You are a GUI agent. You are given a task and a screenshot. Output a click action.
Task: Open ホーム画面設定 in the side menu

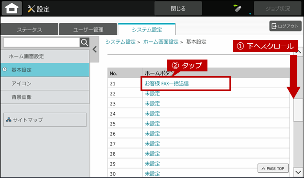point(45,56)
